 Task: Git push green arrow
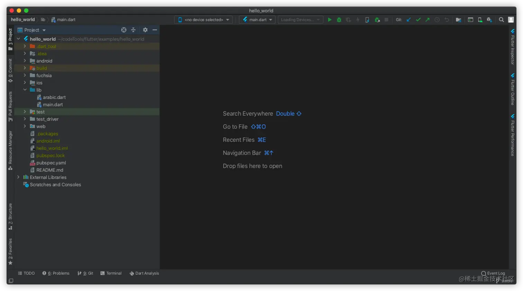428,20
